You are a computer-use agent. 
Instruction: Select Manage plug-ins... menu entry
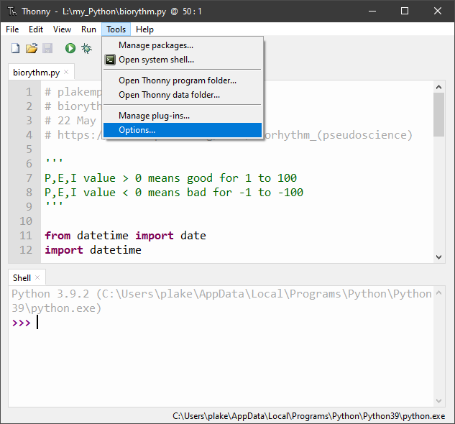coord(183,116)
